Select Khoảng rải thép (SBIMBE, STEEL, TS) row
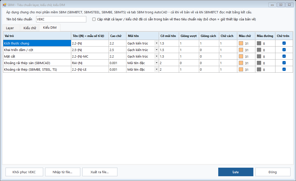This screenshot has width=296, height=181. tap(37, 69)
